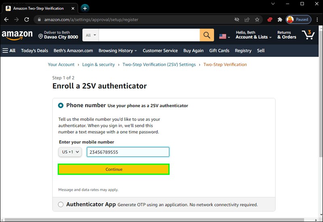
Task: Click the yellow Continue button
Action: click(x=114, y=169)
